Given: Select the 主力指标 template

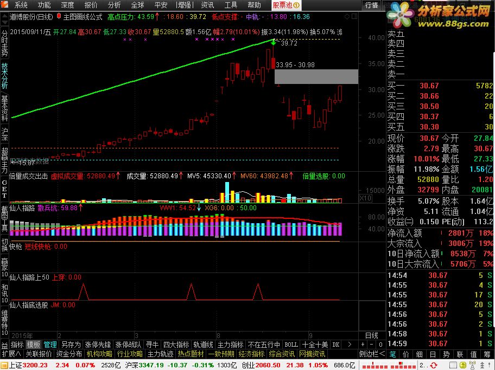Looking at the screenshot, I should click(x=231, y=345).
